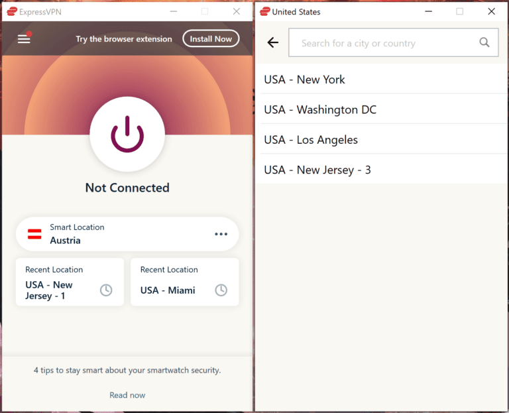Click the ExpressVPN logo in title bar
This screenshot has width=509, height=413.
(x=12, y=12)
